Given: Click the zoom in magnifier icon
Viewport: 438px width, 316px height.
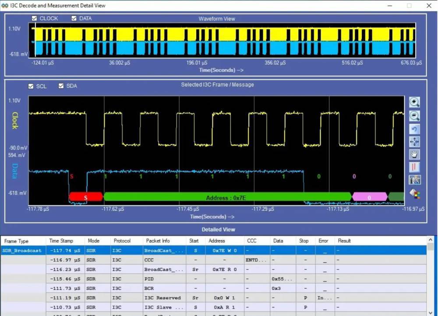Looking at the screenshot, I should click(x=414, y=102).
